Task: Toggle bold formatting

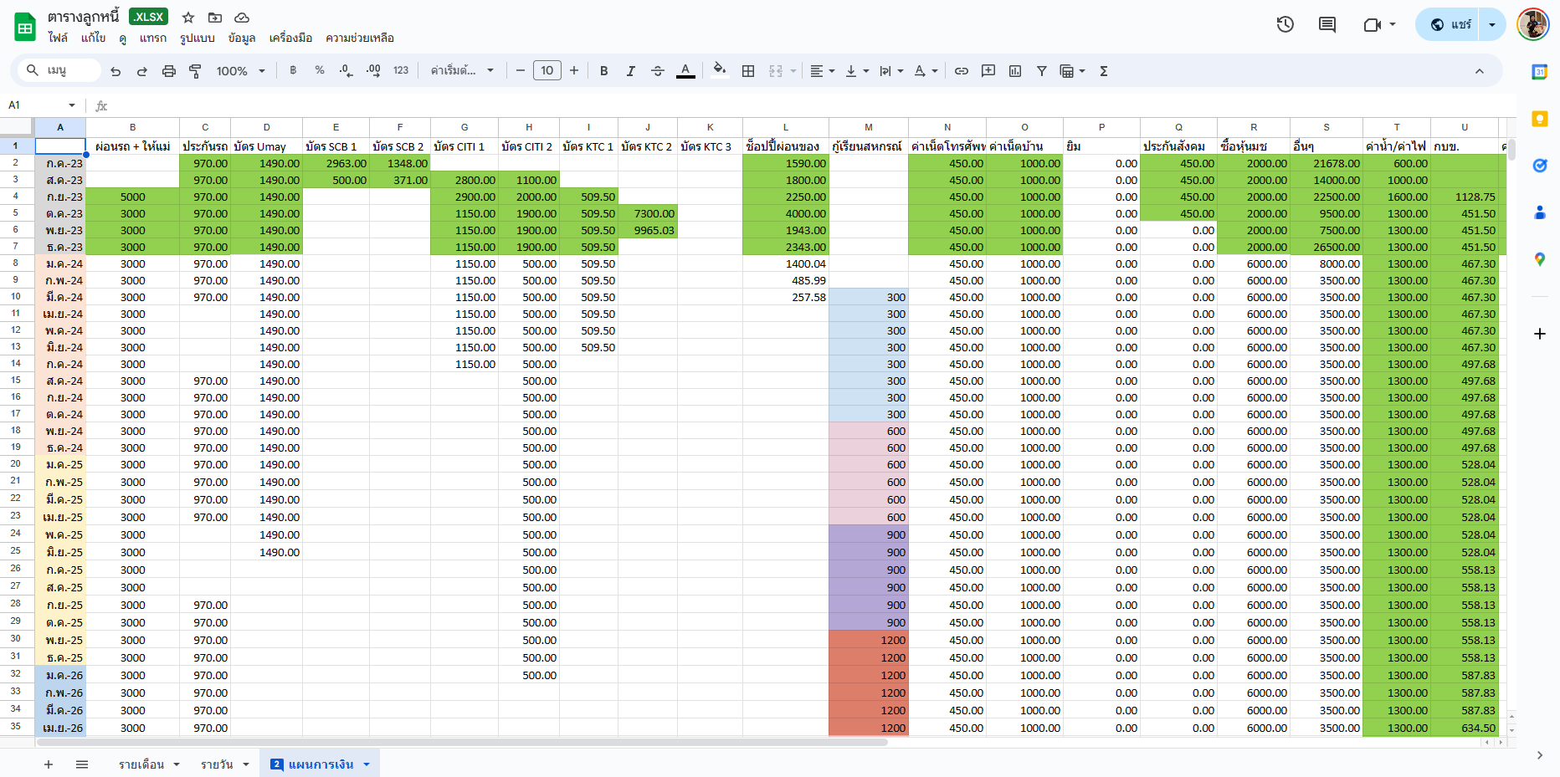Action: [x=603, y=71]
